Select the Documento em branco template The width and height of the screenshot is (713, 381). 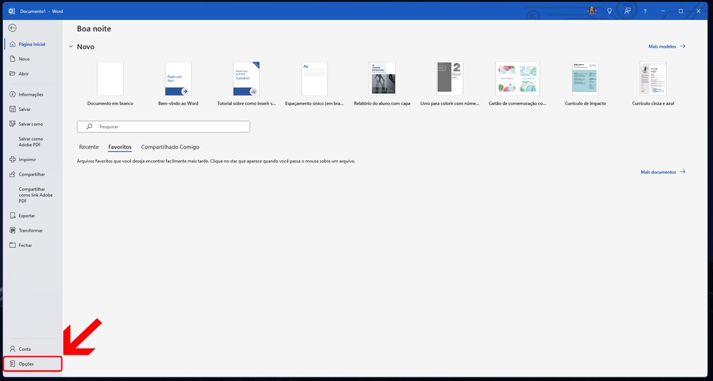click(x=110, y=79)
